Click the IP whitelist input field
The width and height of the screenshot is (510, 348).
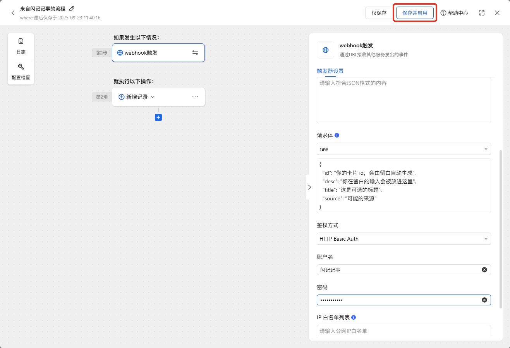tap(404, 331)
